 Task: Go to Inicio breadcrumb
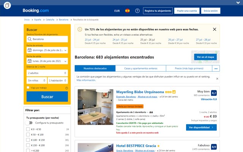coord(27,20)
